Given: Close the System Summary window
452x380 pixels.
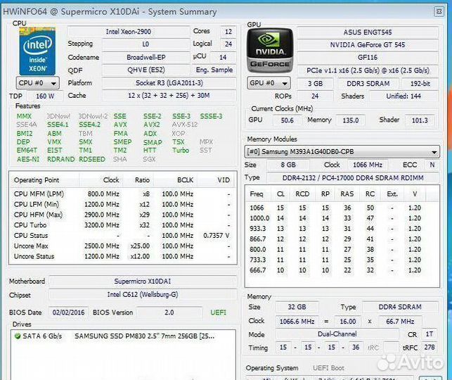Looking at the screenshot, I should point(439,11).
